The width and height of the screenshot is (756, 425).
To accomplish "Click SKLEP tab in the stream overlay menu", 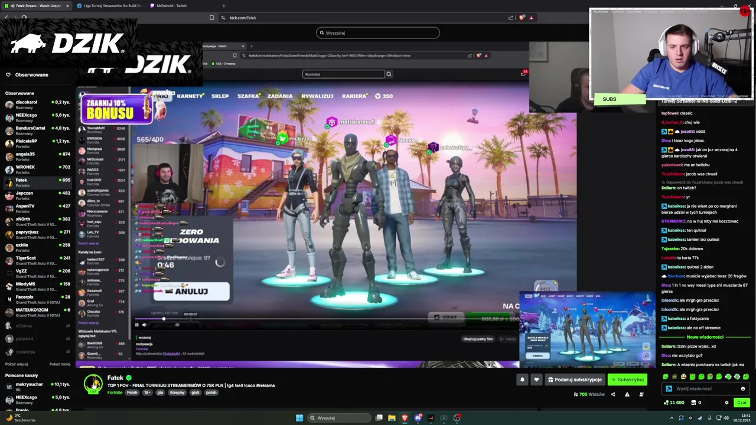I will click(x=220, y=96).
